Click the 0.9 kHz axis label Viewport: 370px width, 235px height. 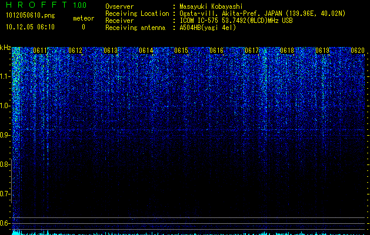pyautogui.click(x=5, y=135)
